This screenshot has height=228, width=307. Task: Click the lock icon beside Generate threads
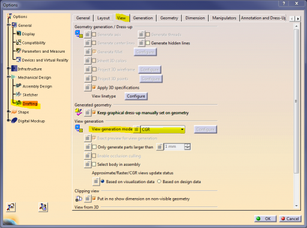click(x=141, y=35)
